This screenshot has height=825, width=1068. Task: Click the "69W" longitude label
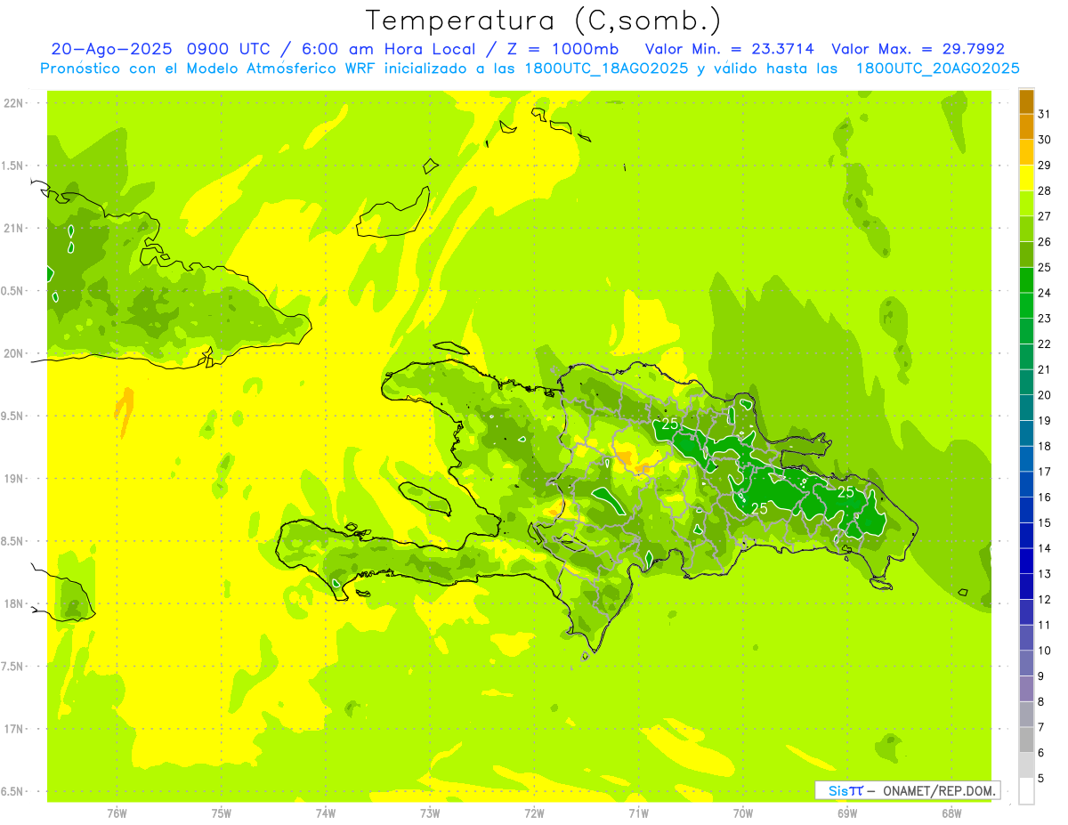point(847,813)
